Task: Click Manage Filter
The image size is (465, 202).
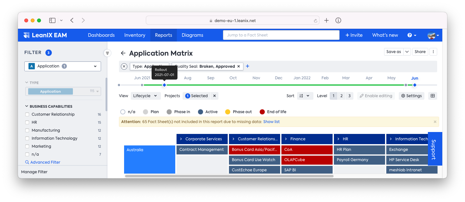Action: tap(34, 172)
